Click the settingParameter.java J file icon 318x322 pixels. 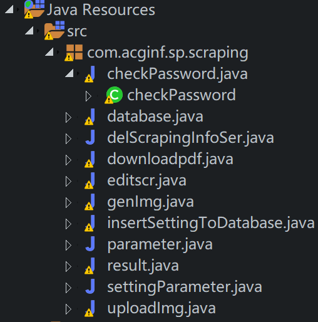[x=90, y=286]
